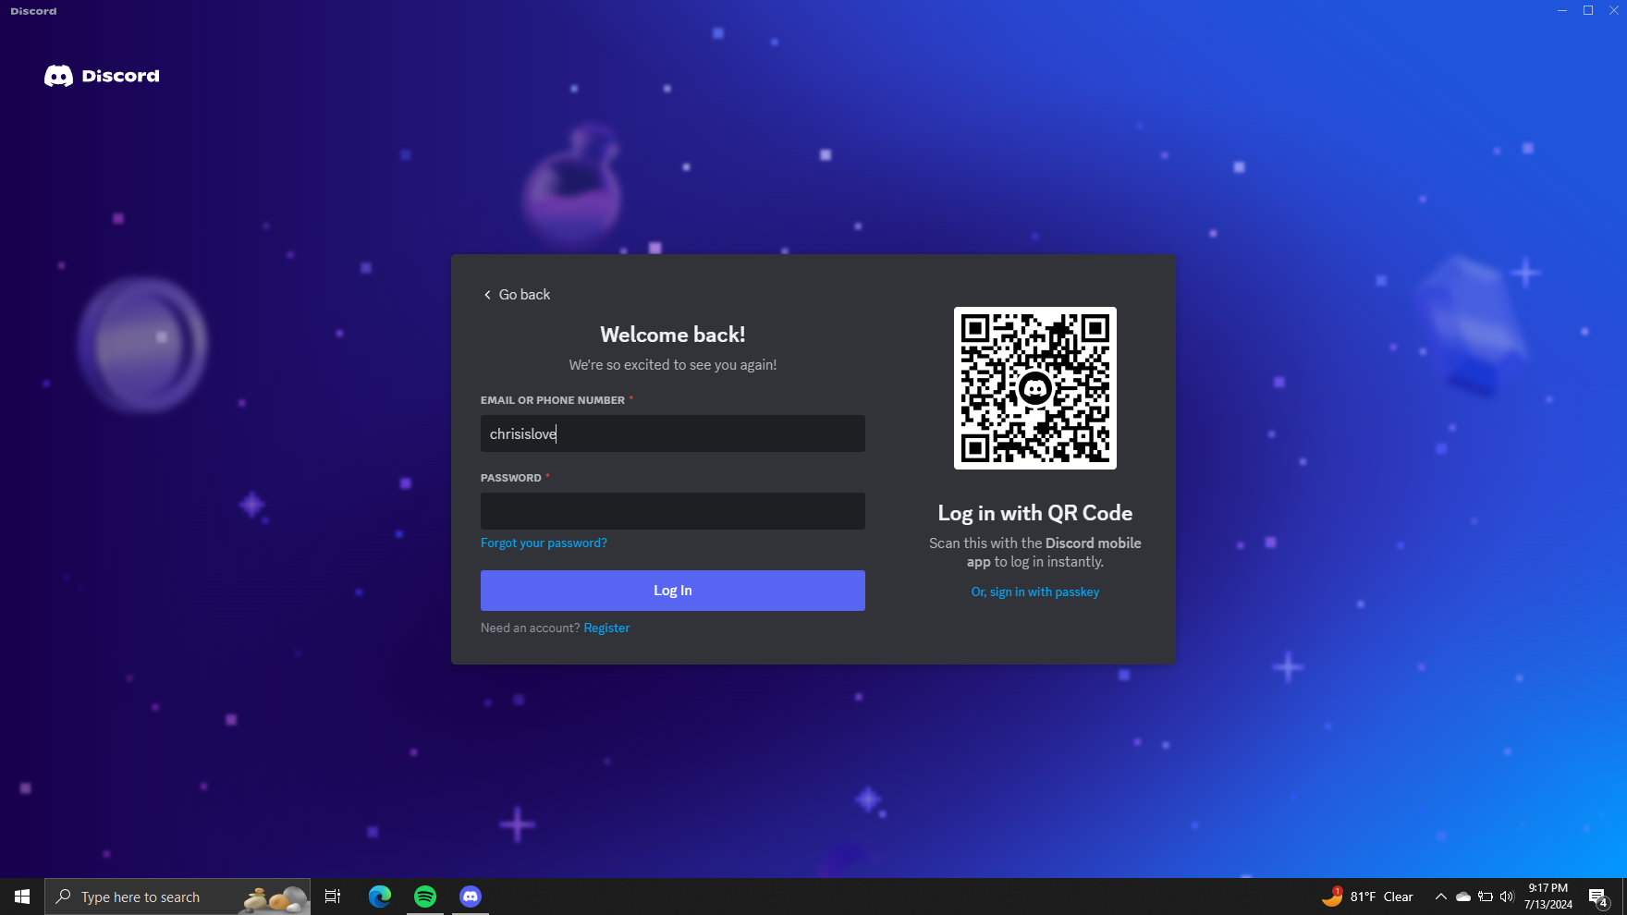This screenshot has height=915, width=1627.
Task: Open the notification center with 4 notifications
Action: 1599,897
